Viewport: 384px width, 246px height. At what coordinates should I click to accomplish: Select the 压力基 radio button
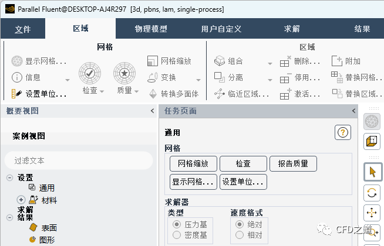(x=177, y=224)
